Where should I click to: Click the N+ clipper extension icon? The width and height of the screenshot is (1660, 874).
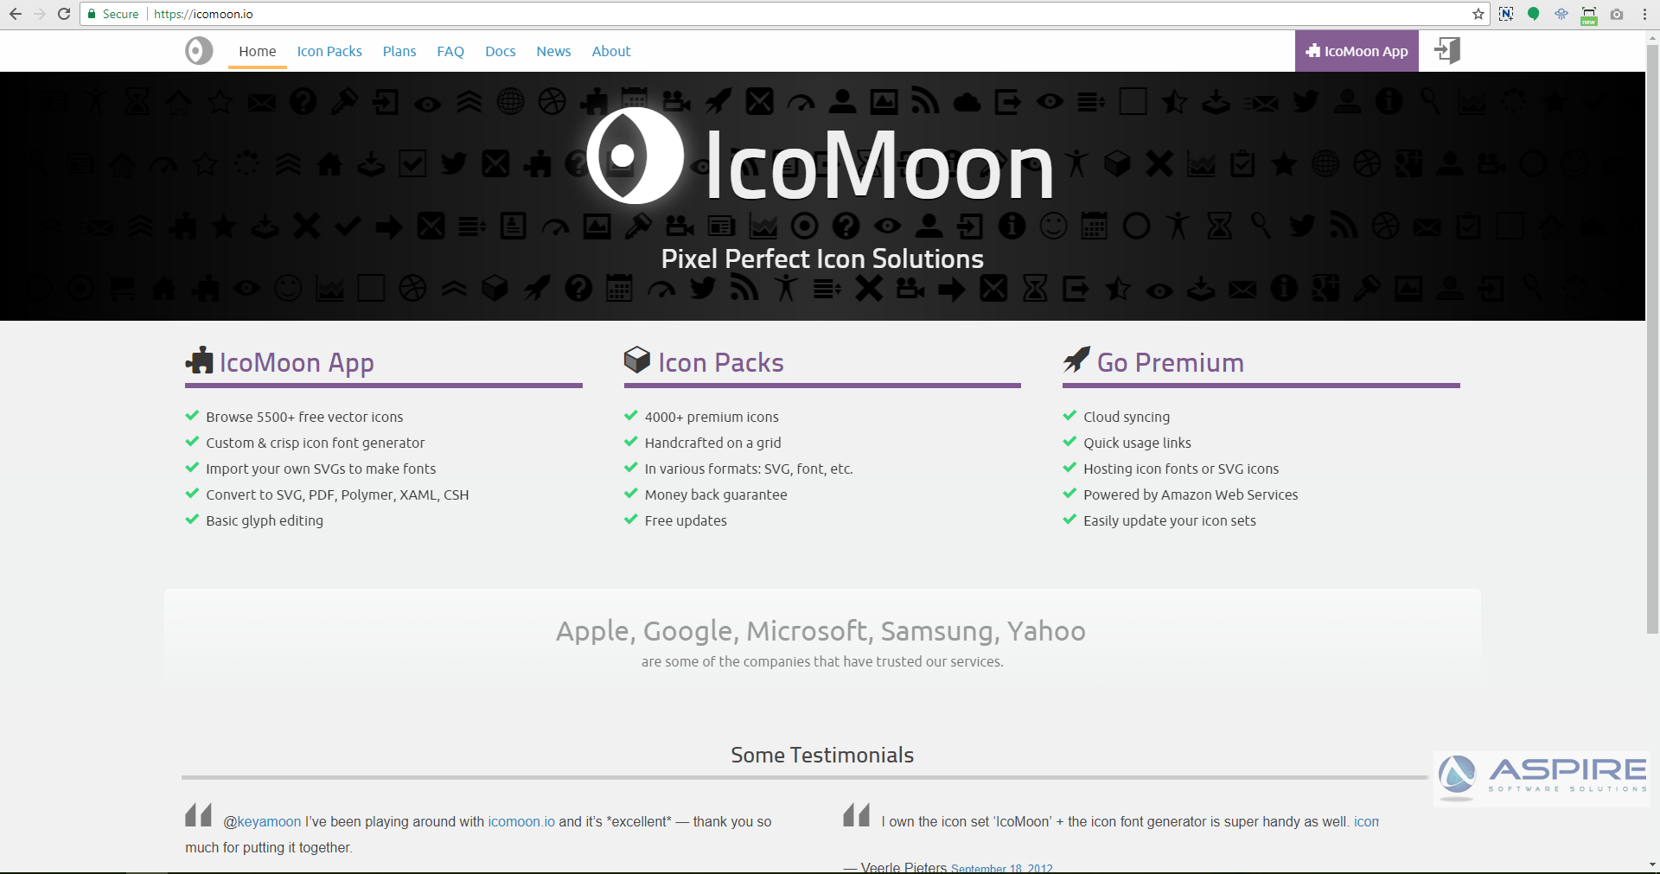click(1506, 14)
